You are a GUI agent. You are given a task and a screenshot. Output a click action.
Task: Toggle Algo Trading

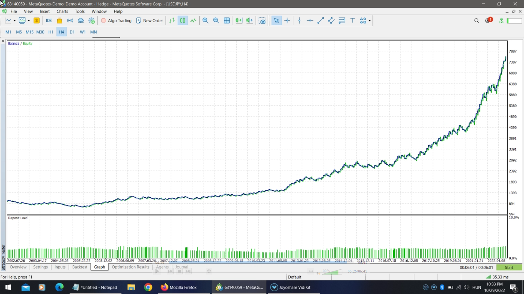[116, 20]
